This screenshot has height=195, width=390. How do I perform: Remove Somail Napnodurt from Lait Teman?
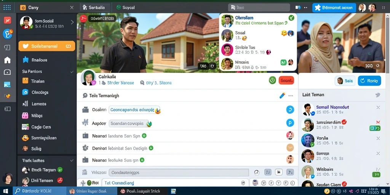click(x=378, y=107)
